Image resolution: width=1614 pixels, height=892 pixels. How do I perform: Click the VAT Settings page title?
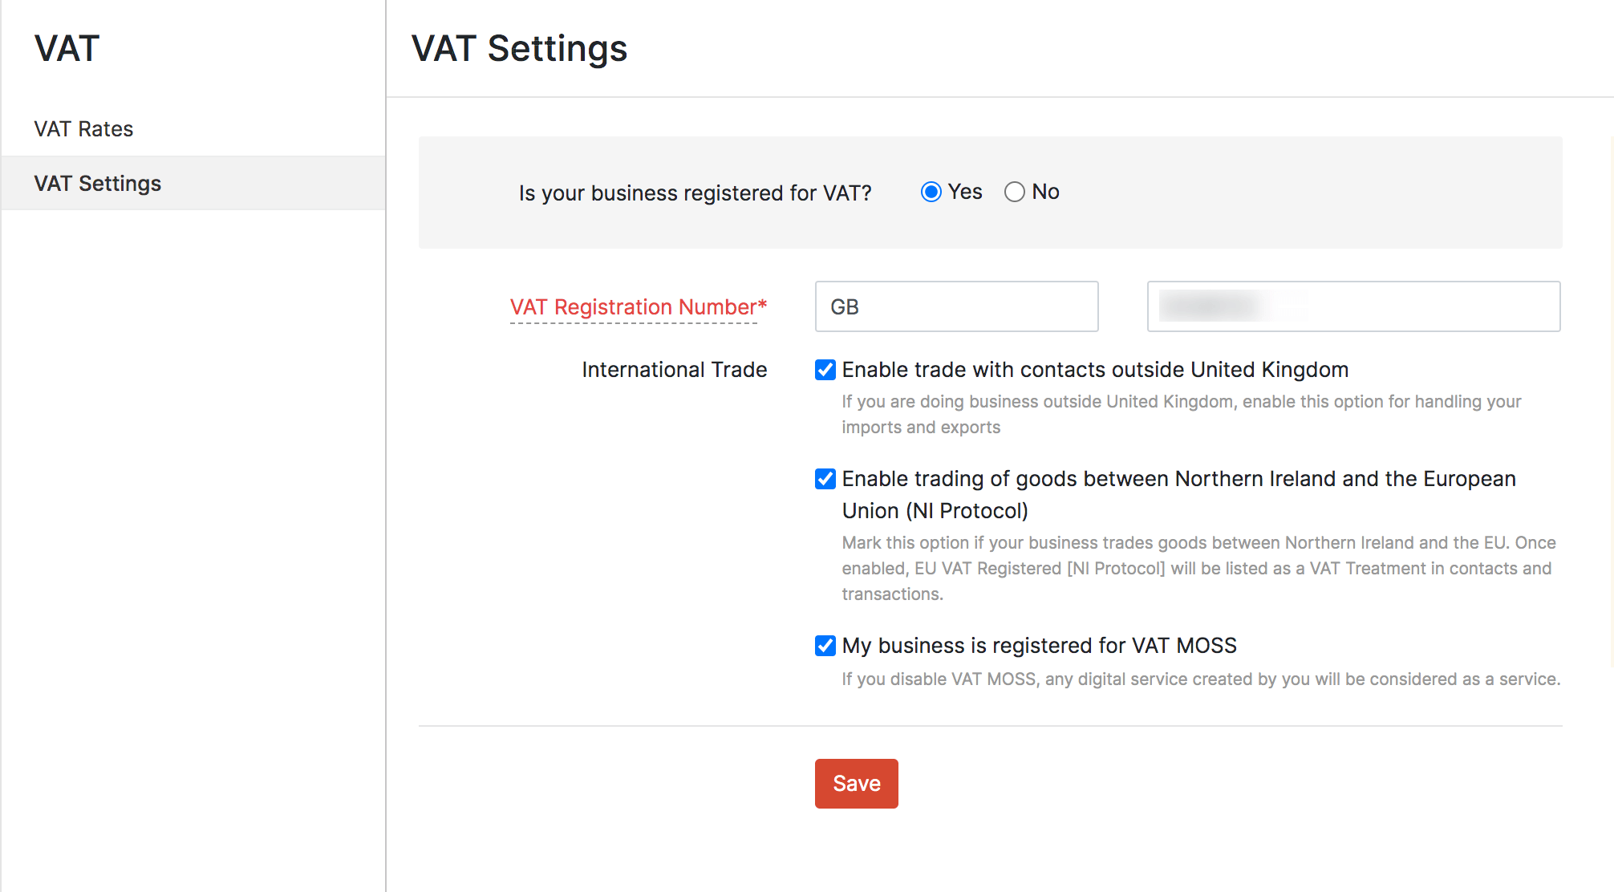[519, 49]
